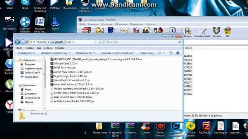Select the FileZilla desktop icon
Image resolution: width=248 pixels, height=139 pixels.
(205, 128)
